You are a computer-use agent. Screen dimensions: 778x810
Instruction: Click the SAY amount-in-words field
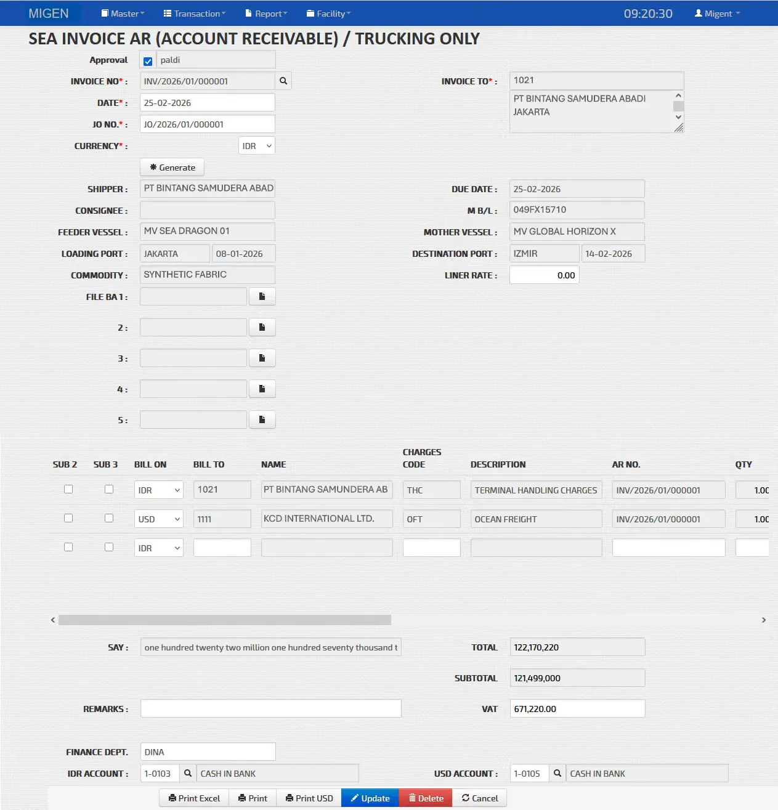tap(271, 647)
